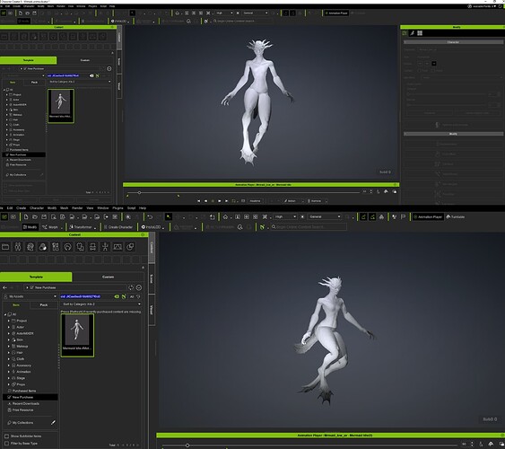Open Accessory category icon in lower Content panel

coord(92,247)
